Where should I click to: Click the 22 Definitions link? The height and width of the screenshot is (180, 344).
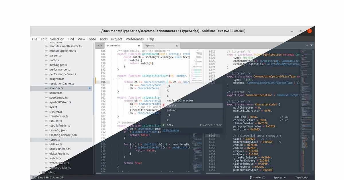click(x=171, y=130)
